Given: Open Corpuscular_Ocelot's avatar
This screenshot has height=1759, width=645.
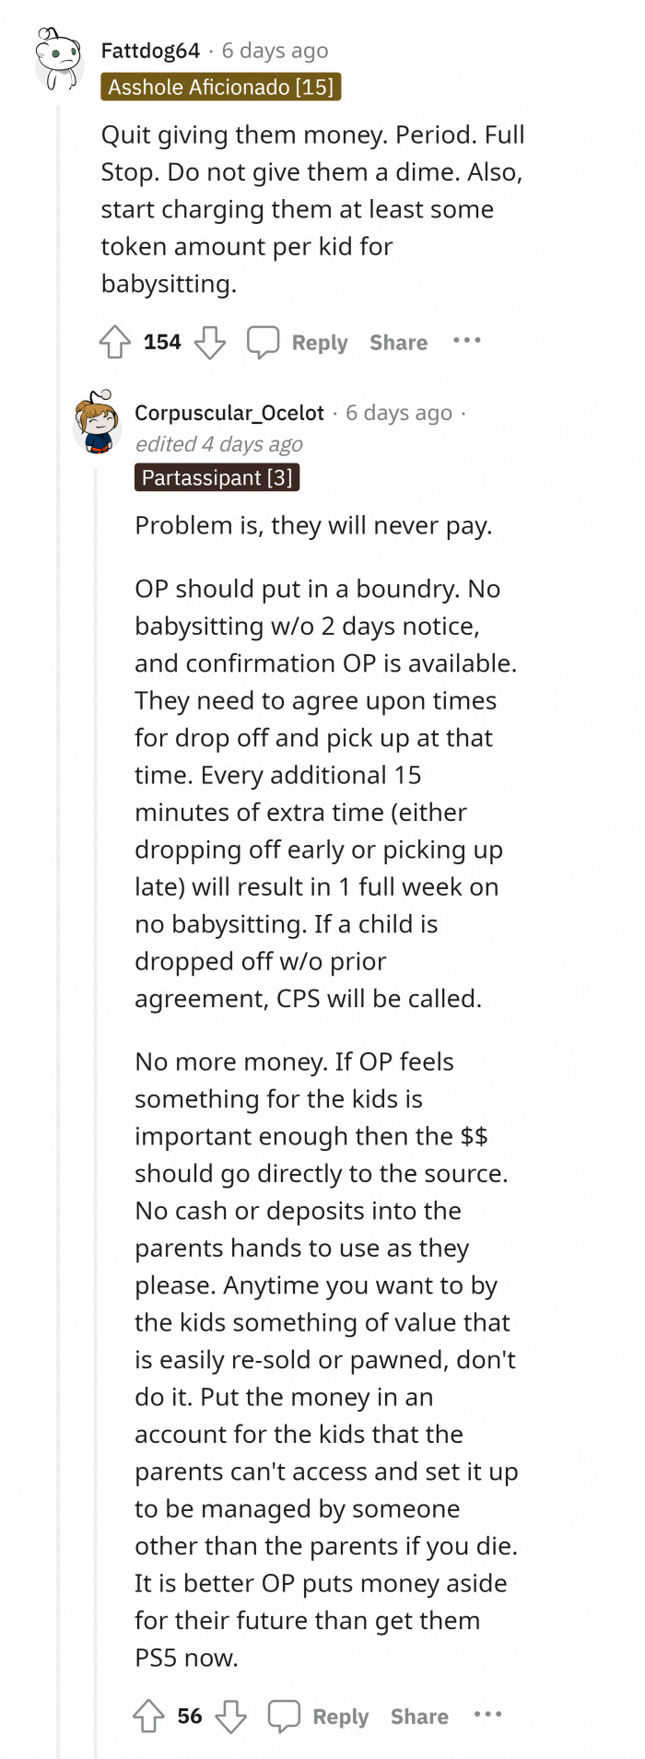Looking at the screenshot, I should (x=97, y=421).
